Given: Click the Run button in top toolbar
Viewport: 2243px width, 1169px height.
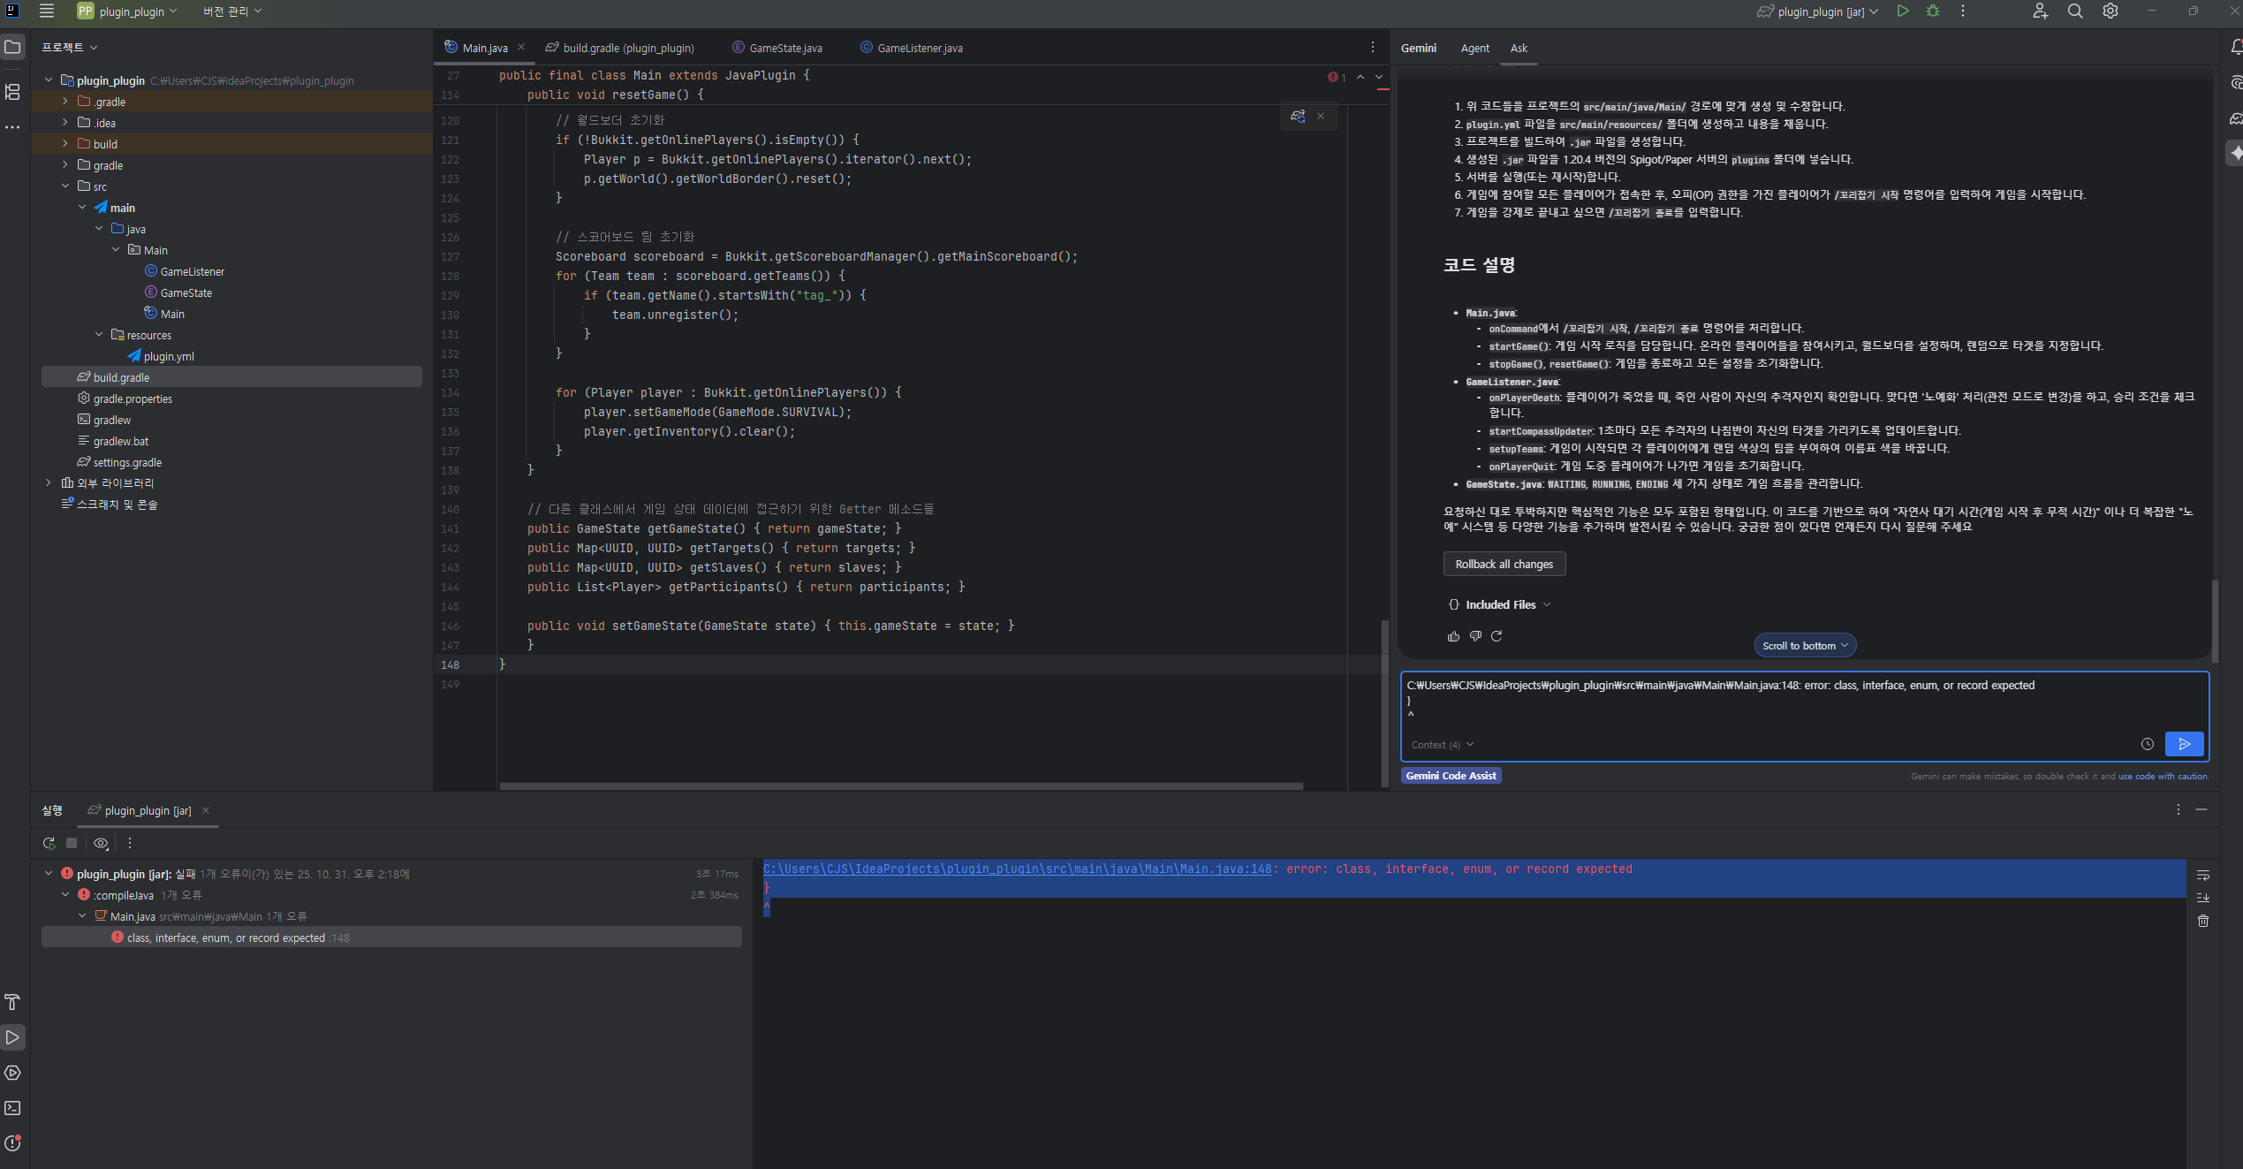Looking at the screenshot, I should [x=1903, y=11].
